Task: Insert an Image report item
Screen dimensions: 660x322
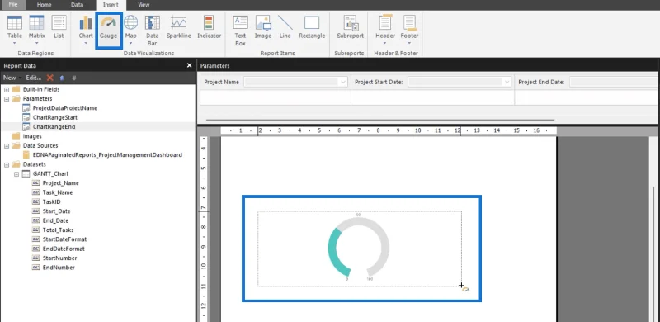Action: 263,27
